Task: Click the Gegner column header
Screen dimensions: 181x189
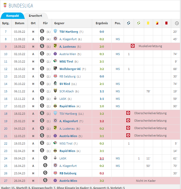Action: 59,23
